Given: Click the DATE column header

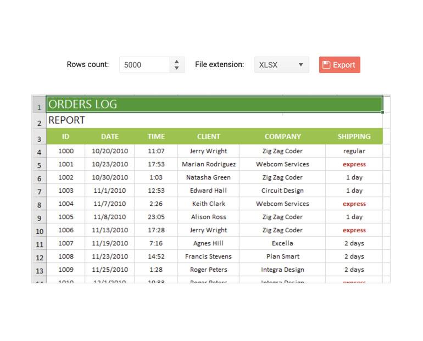Looking at the screenshot, I should 110,137.
